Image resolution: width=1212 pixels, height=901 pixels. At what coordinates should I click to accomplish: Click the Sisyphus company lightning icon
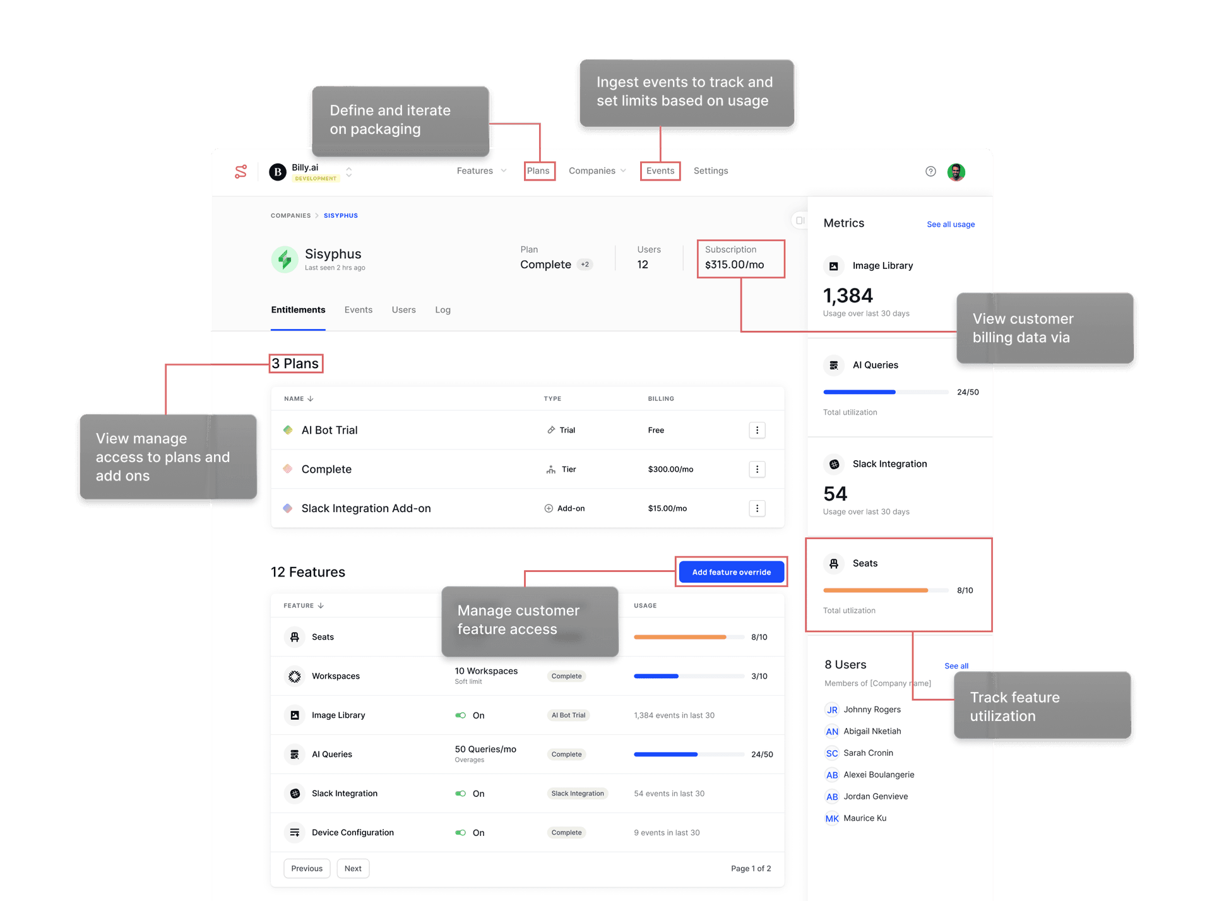[x=285, y=259]
